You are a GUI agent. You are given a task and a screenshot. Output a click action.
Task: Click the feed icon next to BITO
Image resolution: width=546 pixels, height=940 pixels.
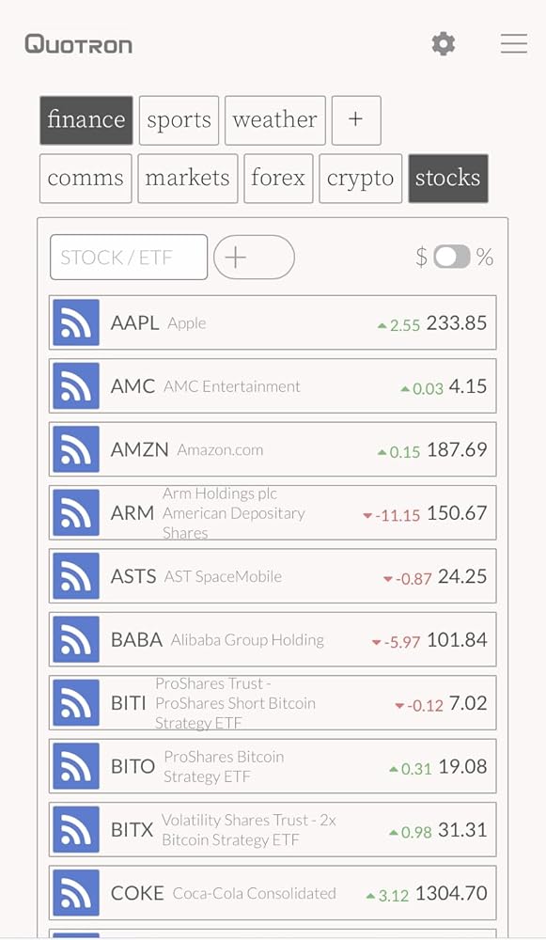pos(76,765)
